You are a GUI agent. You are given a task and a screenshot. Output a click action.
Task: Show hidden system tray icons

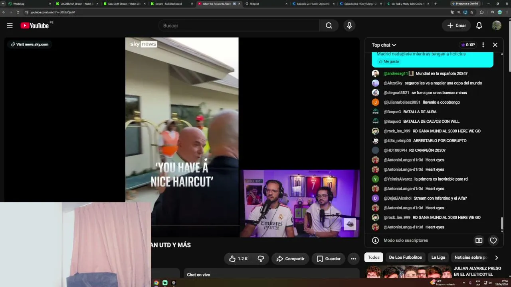463,283
